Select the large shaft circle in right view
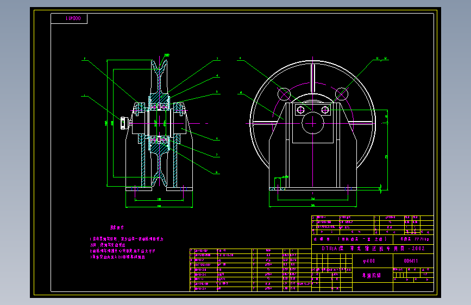The image size is (471, 305). pos(313,123)
